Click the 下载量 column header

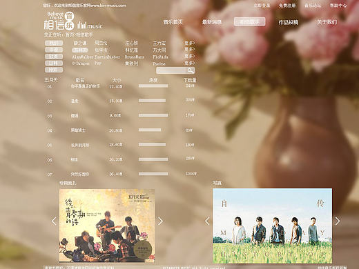[190, 80]
